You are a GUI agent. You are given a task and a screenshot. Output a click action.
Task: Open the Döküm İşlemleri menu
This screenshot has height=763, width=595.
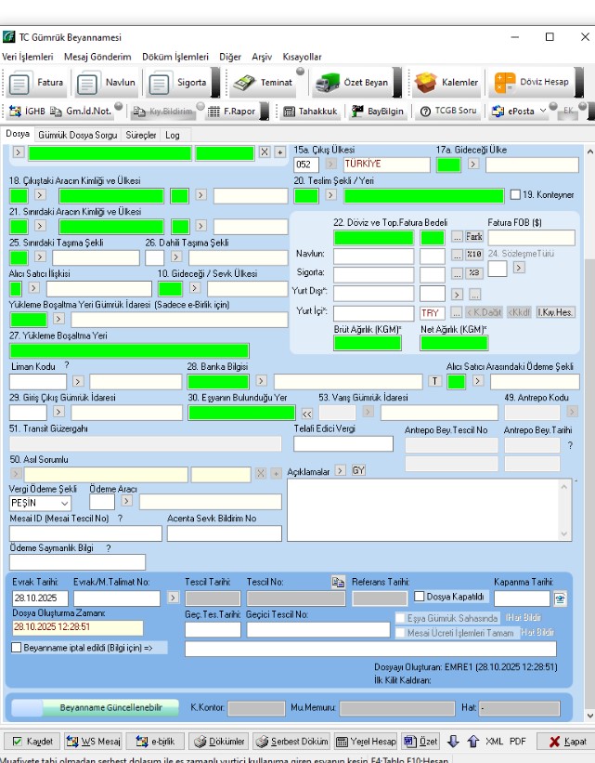point(175,57)
